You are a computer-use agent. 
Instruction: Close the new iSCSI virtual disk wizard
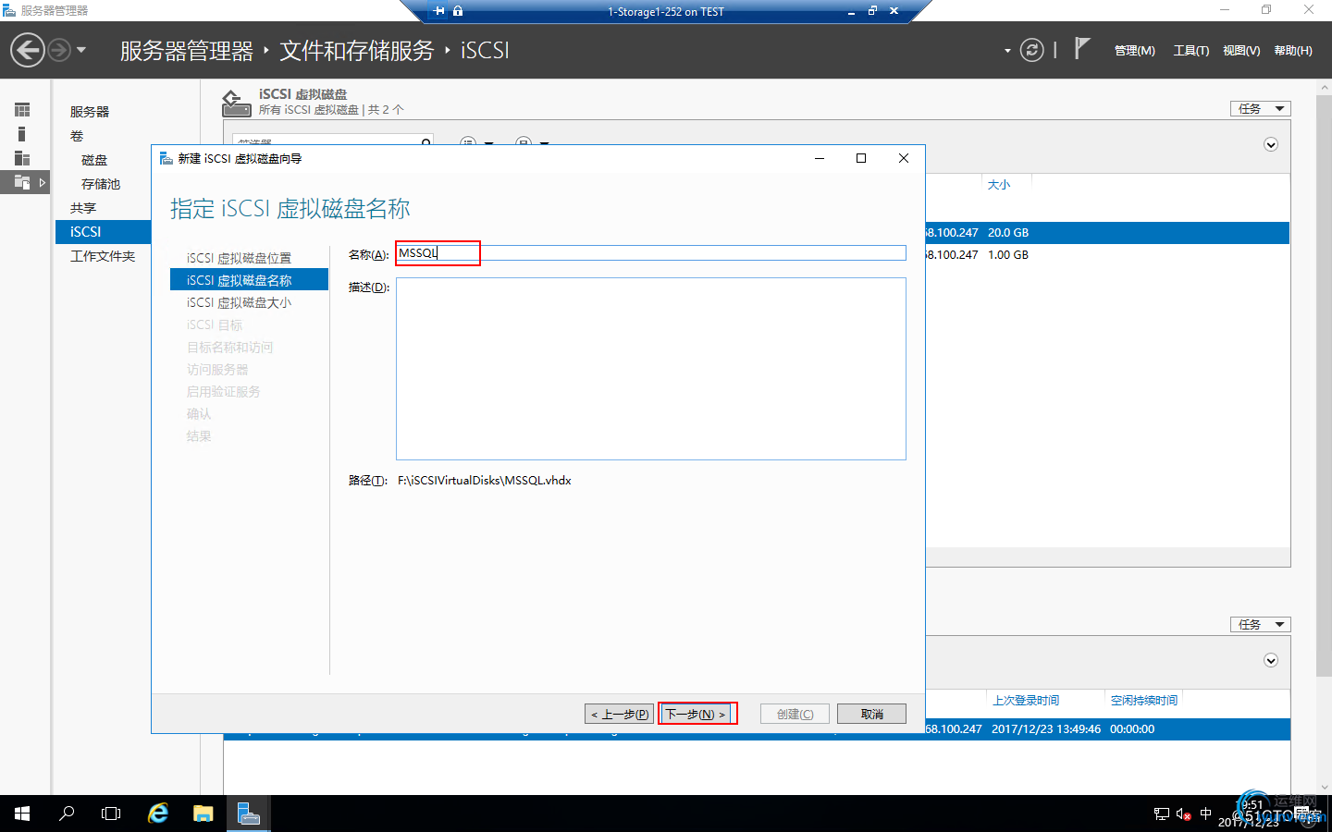click(904, 158)
